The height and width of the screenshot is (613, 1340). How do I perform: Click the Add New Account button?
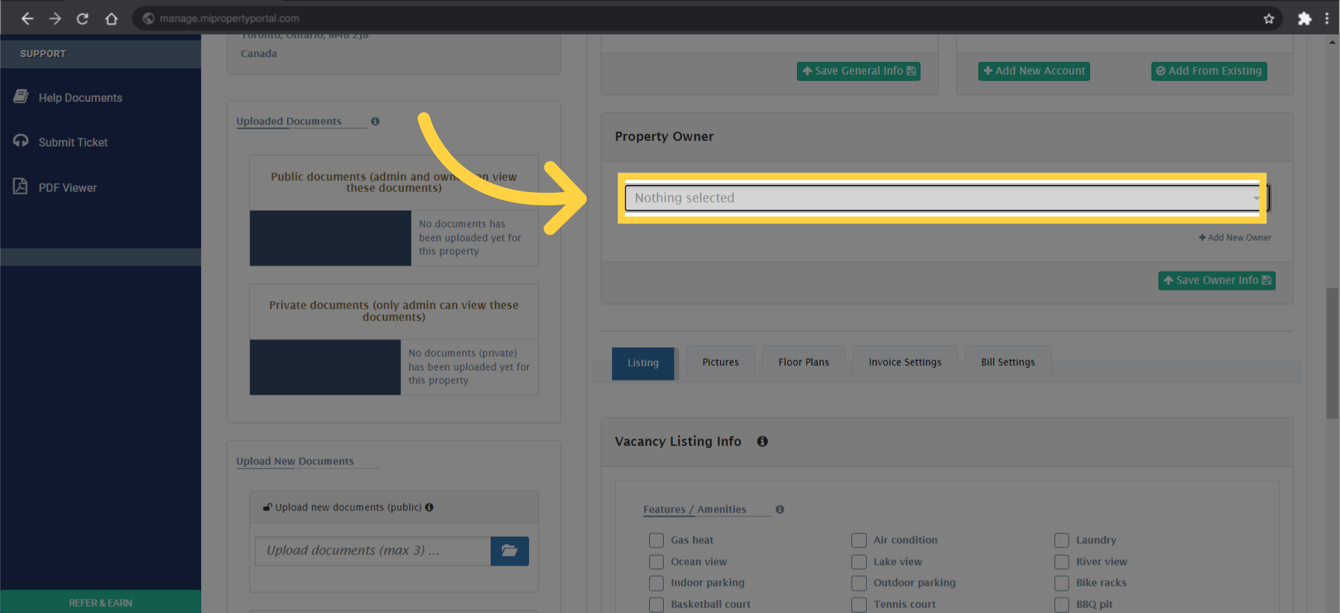(1034, 71)
